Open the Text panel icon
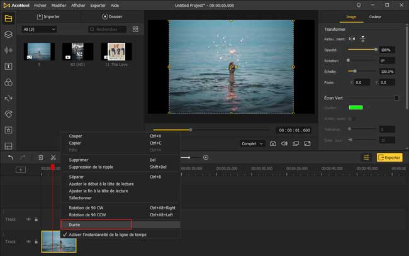Screen dimensions: 409x256 pyautogui.click(x=8, y=66)
